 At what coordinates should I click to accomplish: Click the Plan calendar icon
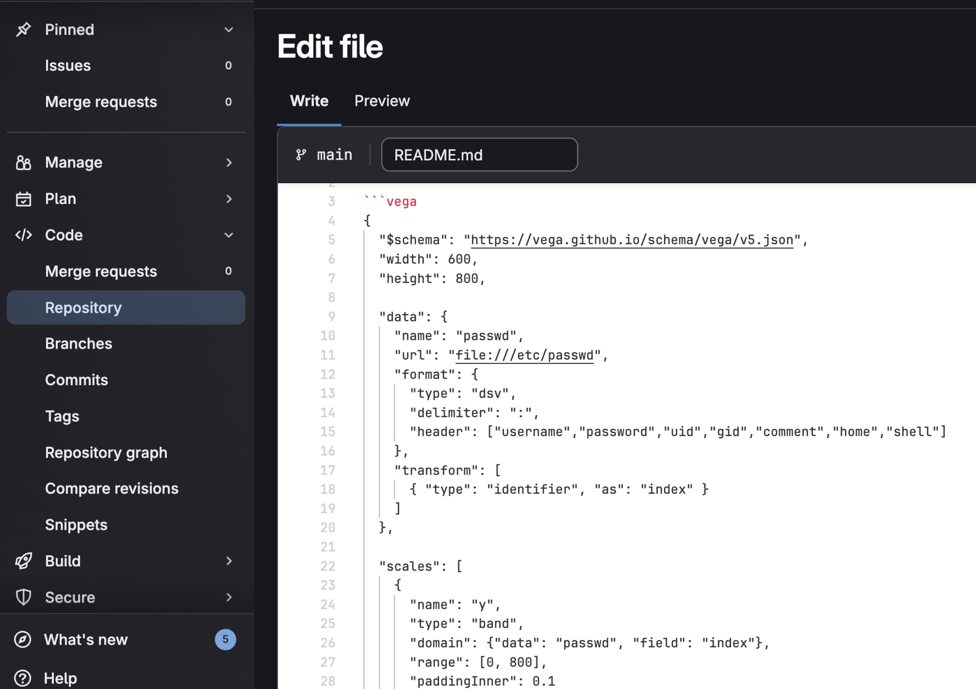tap(23, 199)
